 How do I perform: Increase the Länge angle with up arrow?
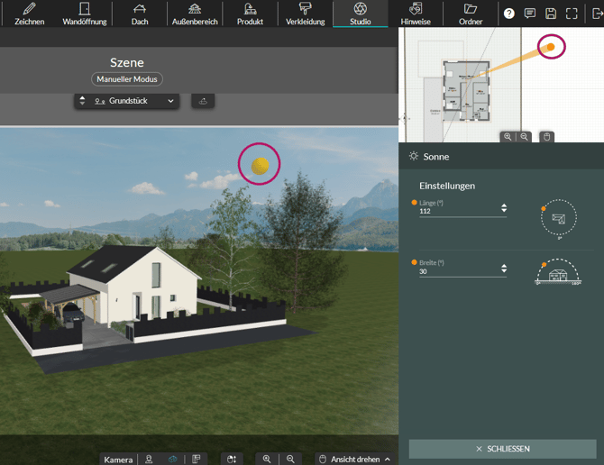point(504,205)
